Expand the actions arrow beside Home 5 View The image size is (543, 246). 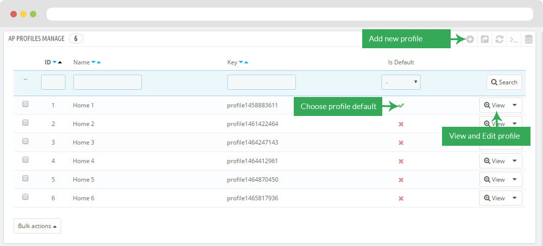coord(515,179)
